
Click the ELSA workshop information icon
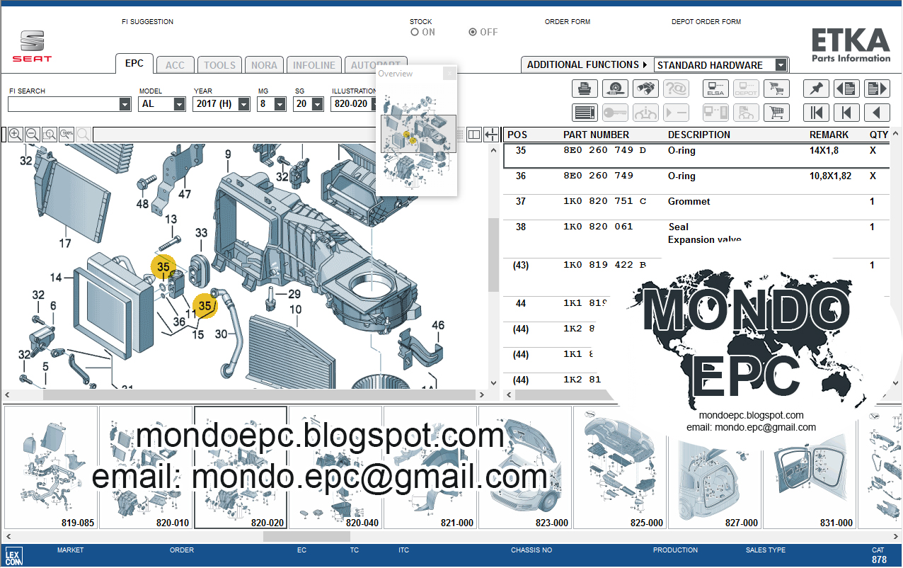(715, 88)
